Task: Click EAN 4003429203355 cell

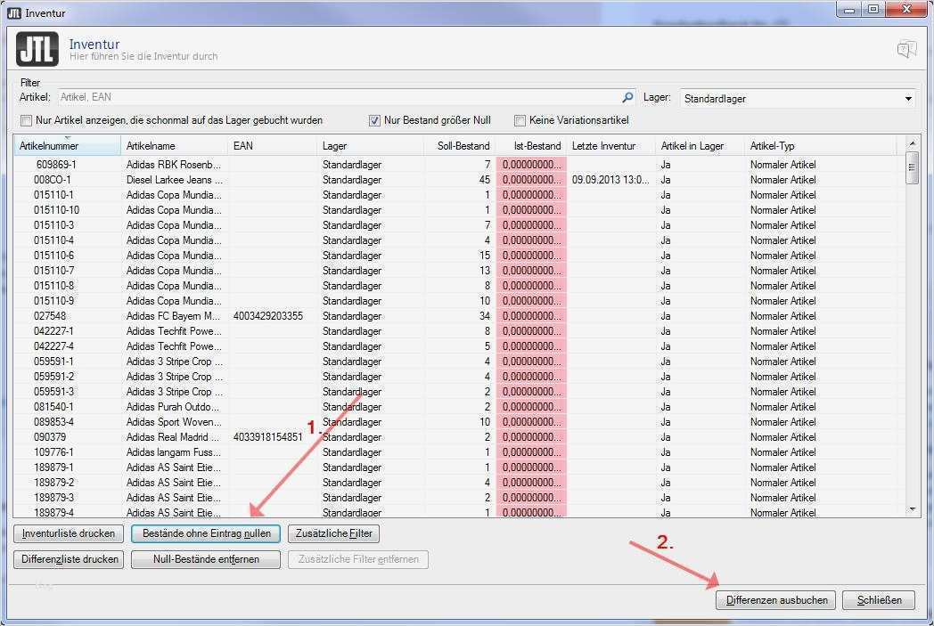Action: [268, 316]
